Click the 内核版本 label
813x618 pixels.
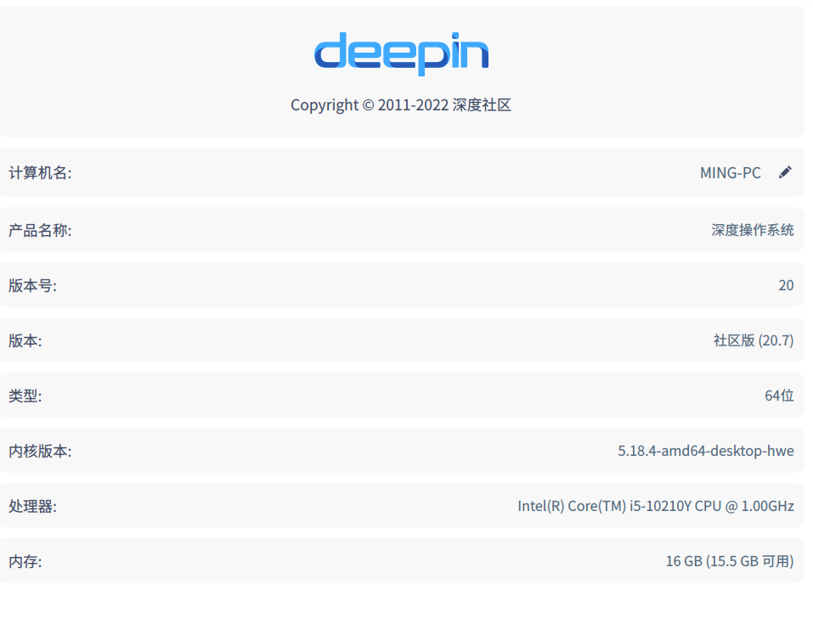click(40, 452)
